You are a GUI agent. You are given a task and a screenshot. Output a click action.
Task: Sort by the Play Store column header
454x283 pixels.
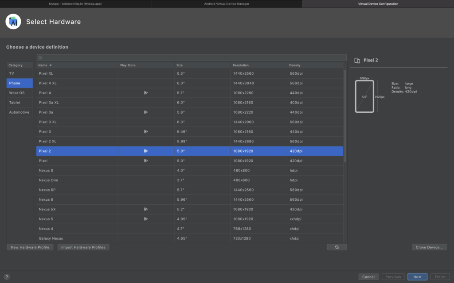(x=146, y=65)
